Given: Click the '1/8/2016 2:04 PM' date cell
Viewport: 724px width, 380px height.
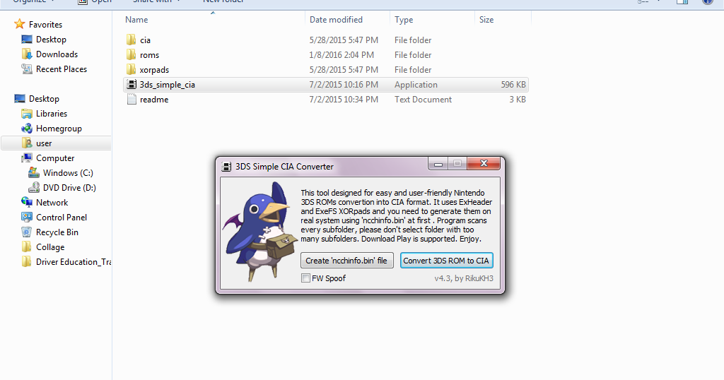Looking at the screenshot, I should (341, 55).
